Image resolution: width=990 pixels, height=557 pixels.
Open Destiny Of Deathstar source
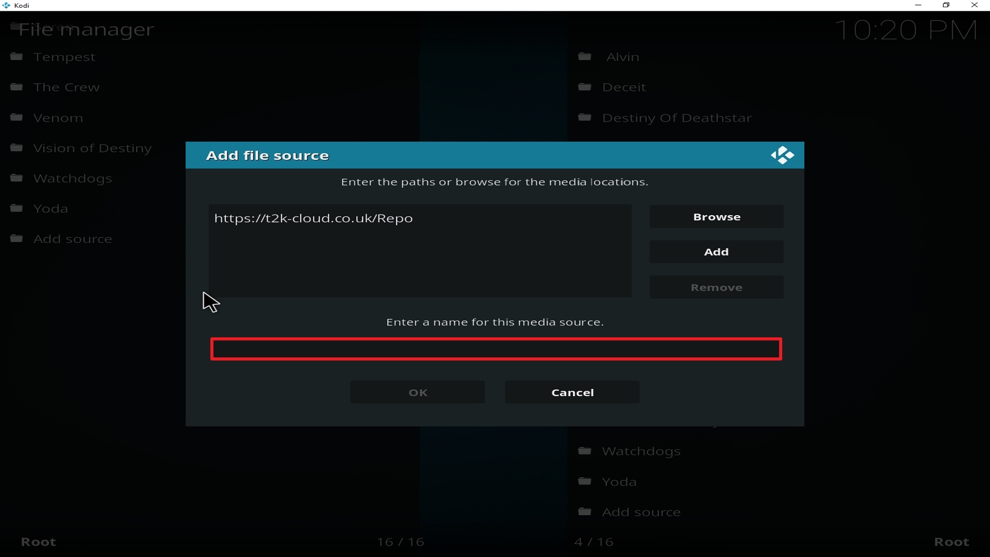tap(677, 118)
